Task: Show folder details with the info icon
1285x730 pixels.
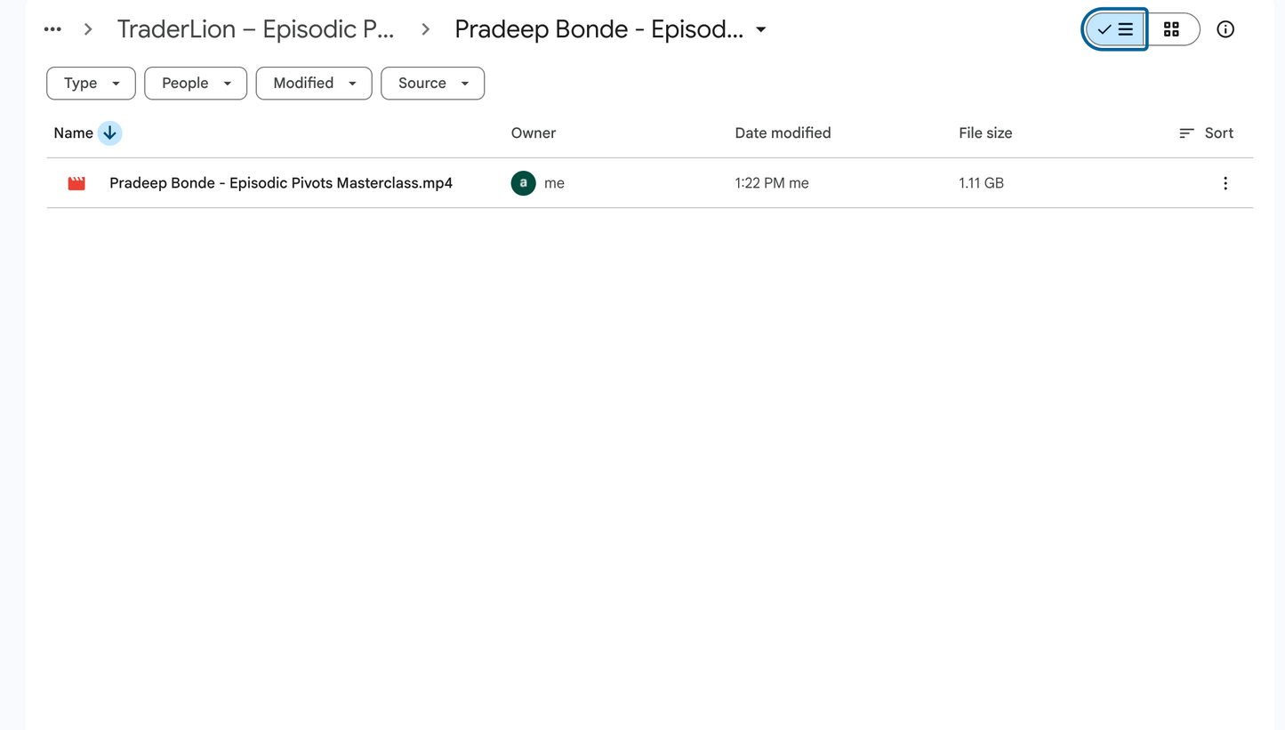Action: pyautogui.click(x=1225, y=29)
